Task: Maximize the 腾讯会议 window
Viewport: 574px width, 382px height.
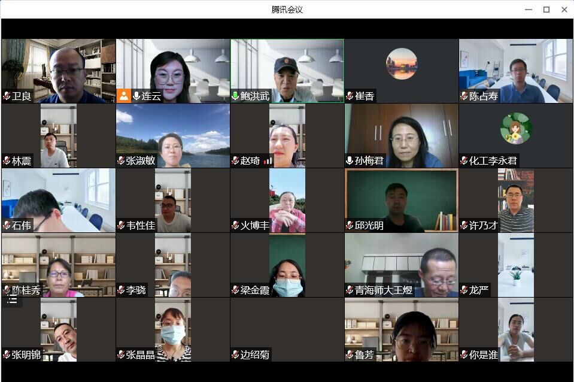Action: (546, 10)
